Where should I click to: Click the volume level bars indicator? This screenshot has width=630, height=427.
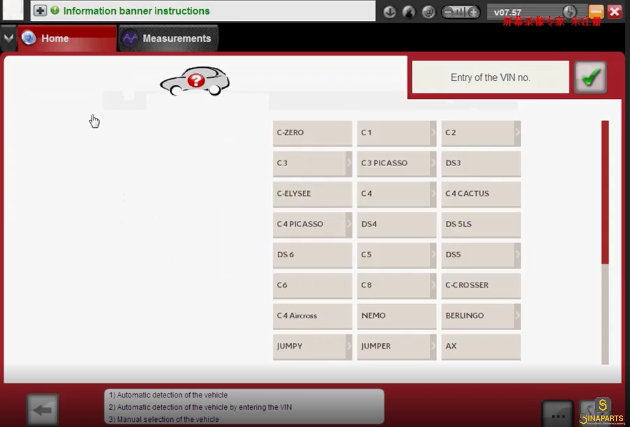[461, 12]
